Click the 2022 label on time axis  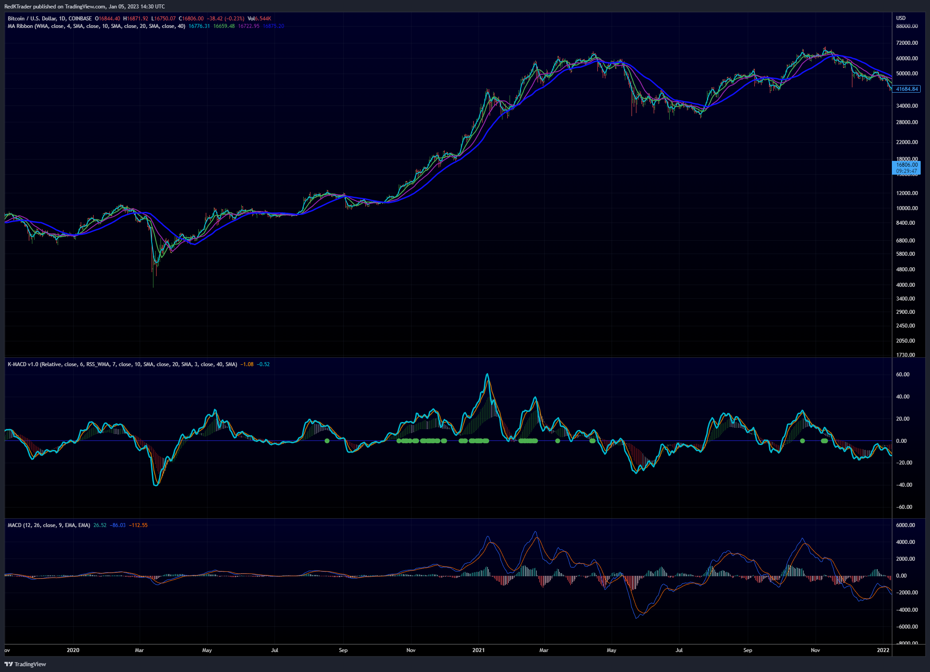coord(883,650)
